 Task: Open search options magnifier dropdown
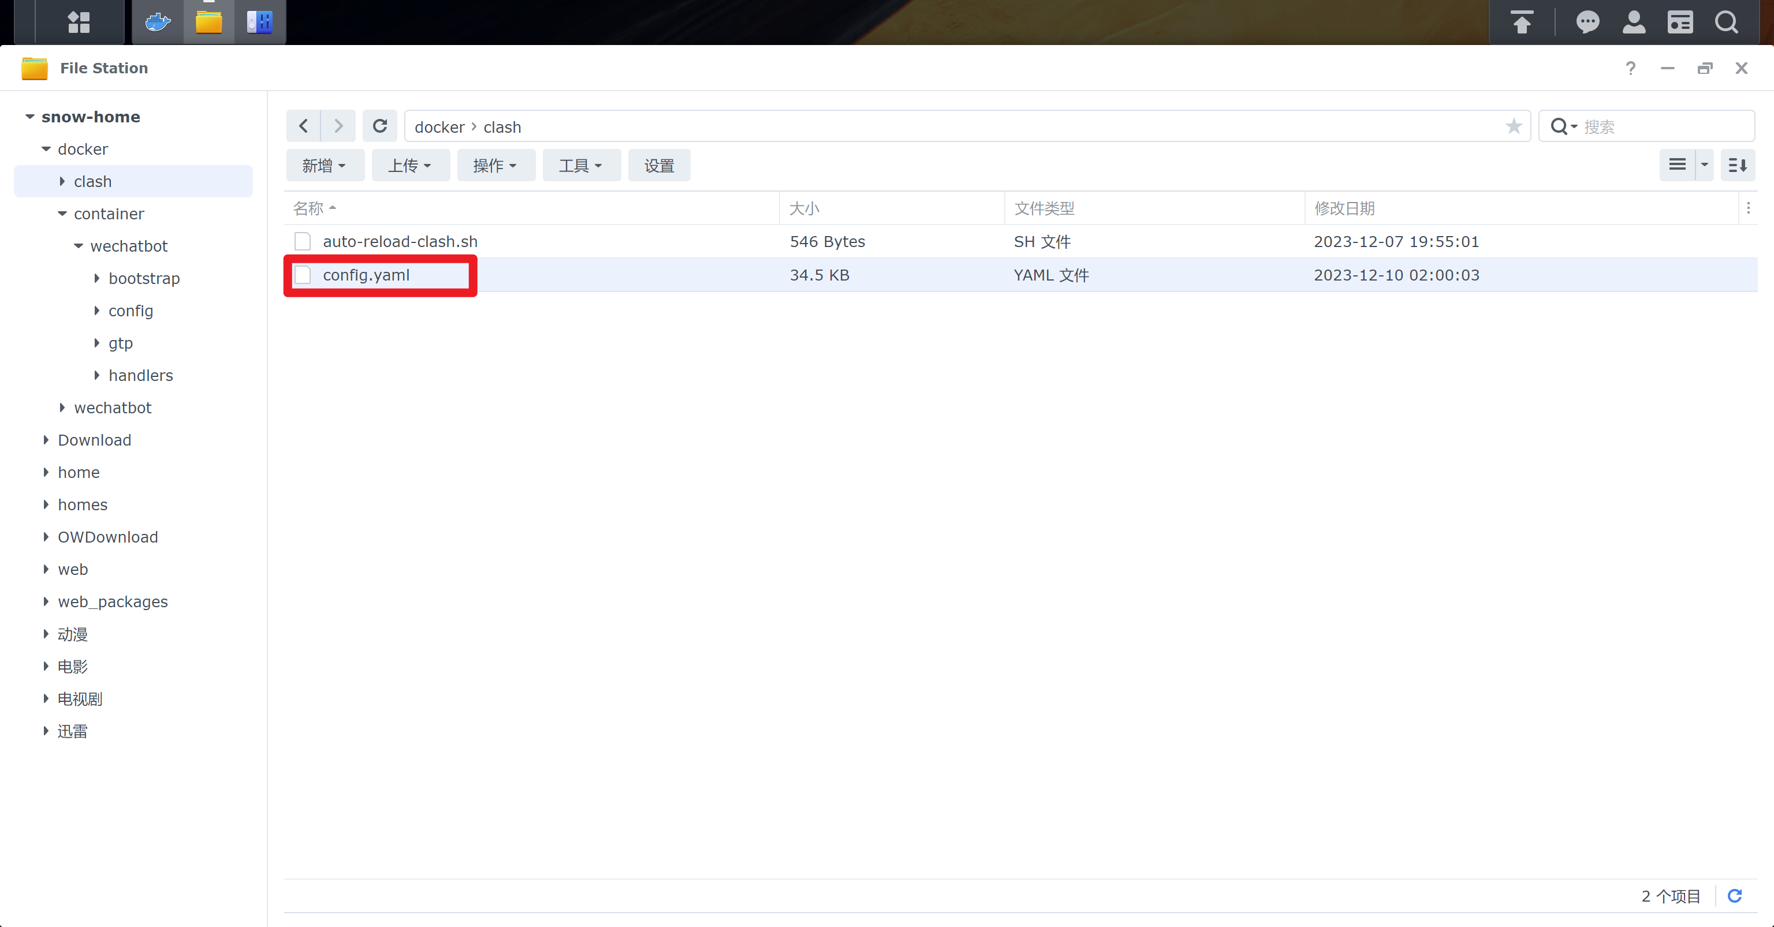1563,126
